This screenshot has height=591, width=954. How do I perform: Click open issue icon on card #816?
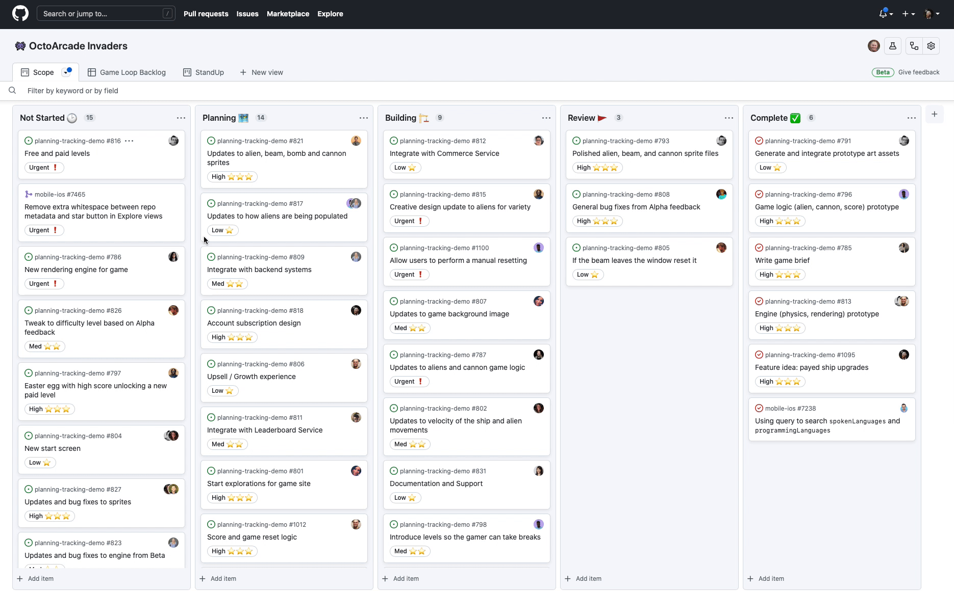click(29, 141)
